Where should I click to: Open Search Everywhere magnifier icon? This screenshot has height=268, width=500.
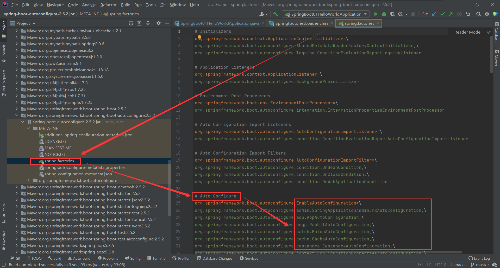(478, 14)
